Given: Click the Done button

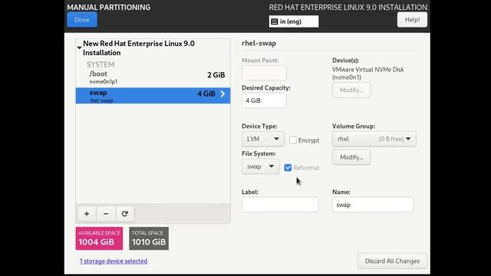Looking at the screenshot, I should coord(82,20).
